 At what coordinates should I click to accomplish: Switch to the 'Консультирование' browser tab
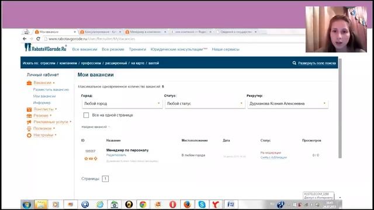pyautogui.click(x=101, y=32)
